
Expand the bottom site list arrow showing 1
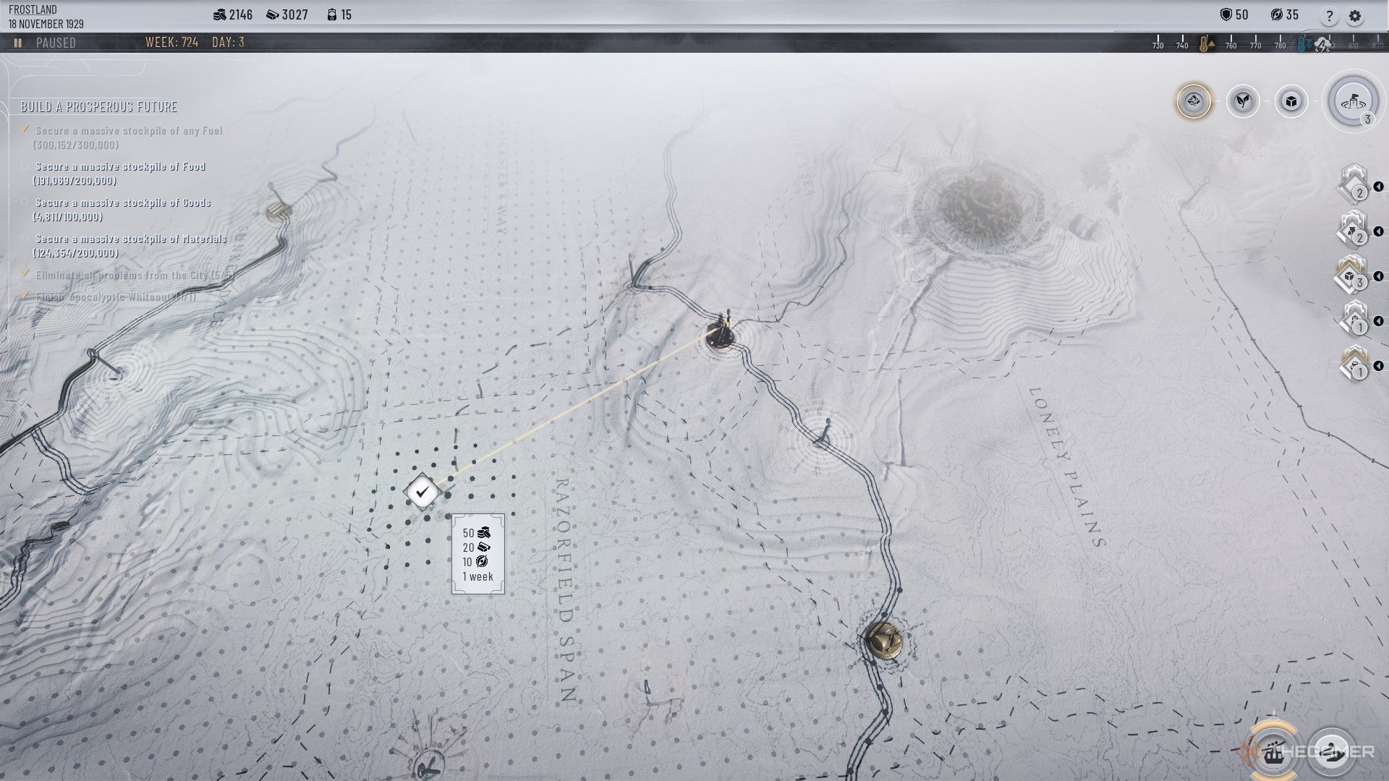(x=1378, y=366)
